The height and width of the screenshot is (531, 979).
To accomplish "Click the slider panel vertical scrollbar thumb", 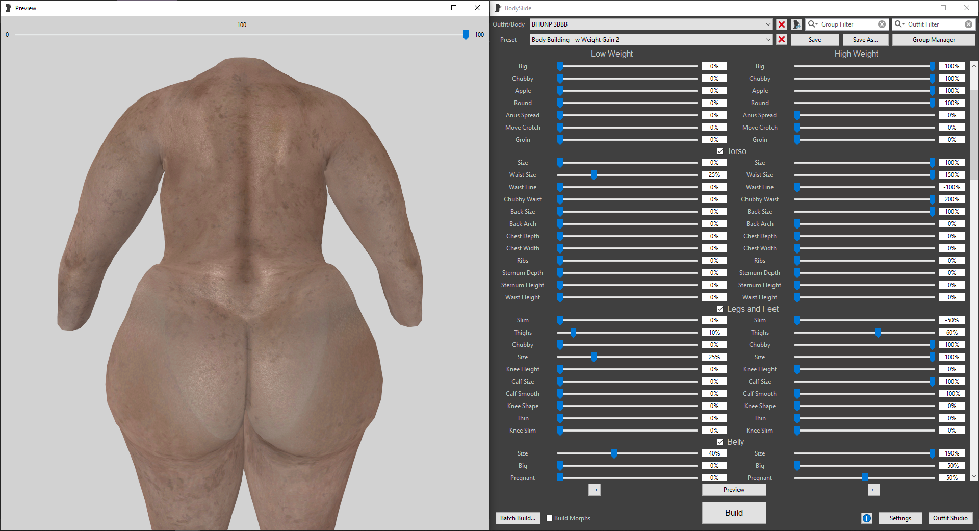I will tap(974, 135).
